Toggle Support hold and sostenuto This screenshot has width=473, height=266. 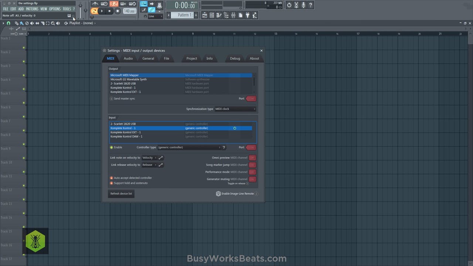pyautogui.click(x=112, y=183)
